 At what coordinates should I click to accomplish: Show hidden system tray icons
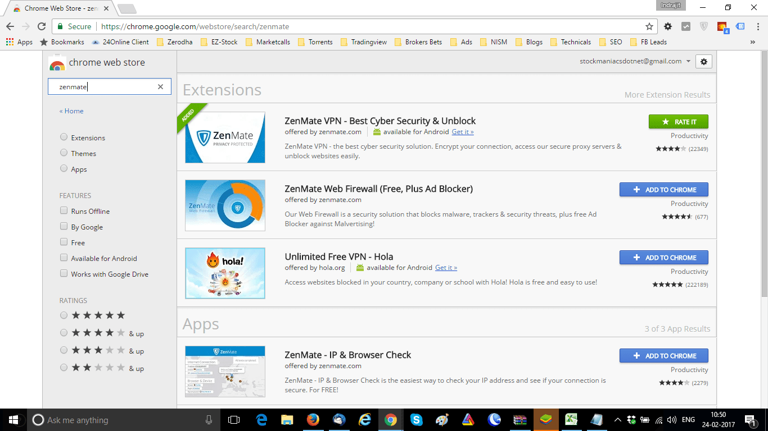click(x=617, y=420)
